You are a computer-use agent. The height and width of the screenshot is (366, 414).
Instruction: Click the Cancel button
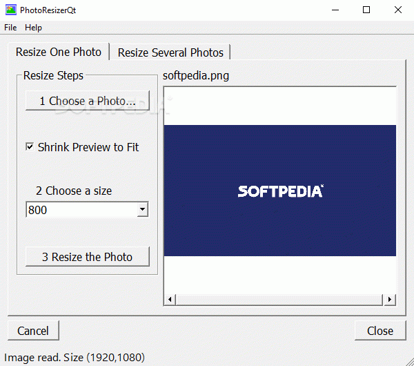point(33,331)
